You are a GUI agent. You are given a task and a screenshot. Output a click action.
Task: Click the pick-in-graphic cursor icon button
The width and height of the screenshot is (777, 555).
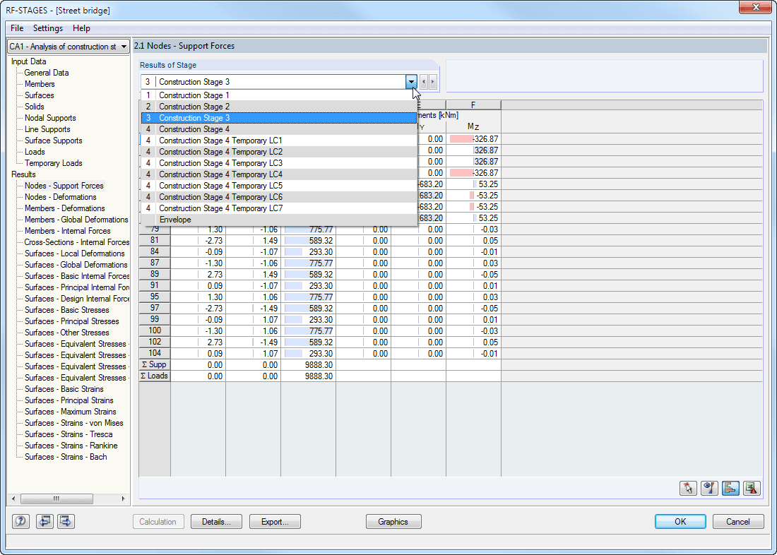pyautogui.click(x=688, y=488)
